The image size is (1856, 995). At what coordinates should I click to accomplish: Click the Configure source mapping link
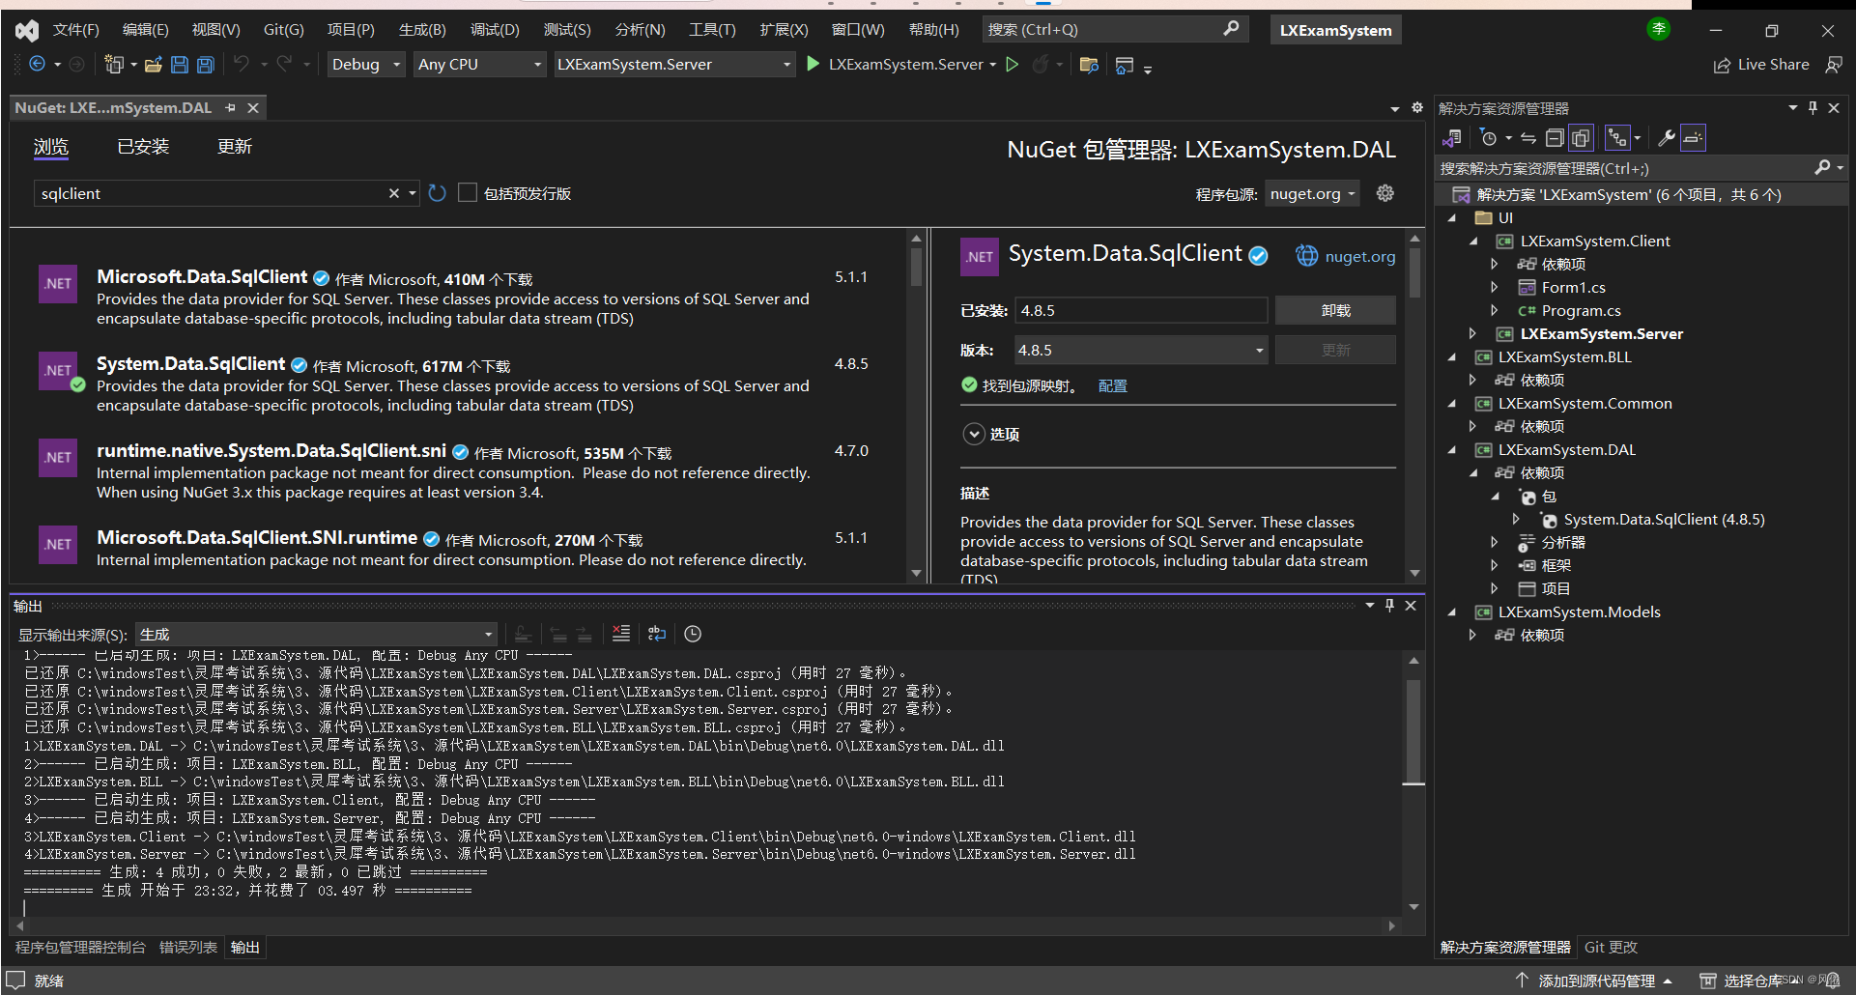point(1112,385)
